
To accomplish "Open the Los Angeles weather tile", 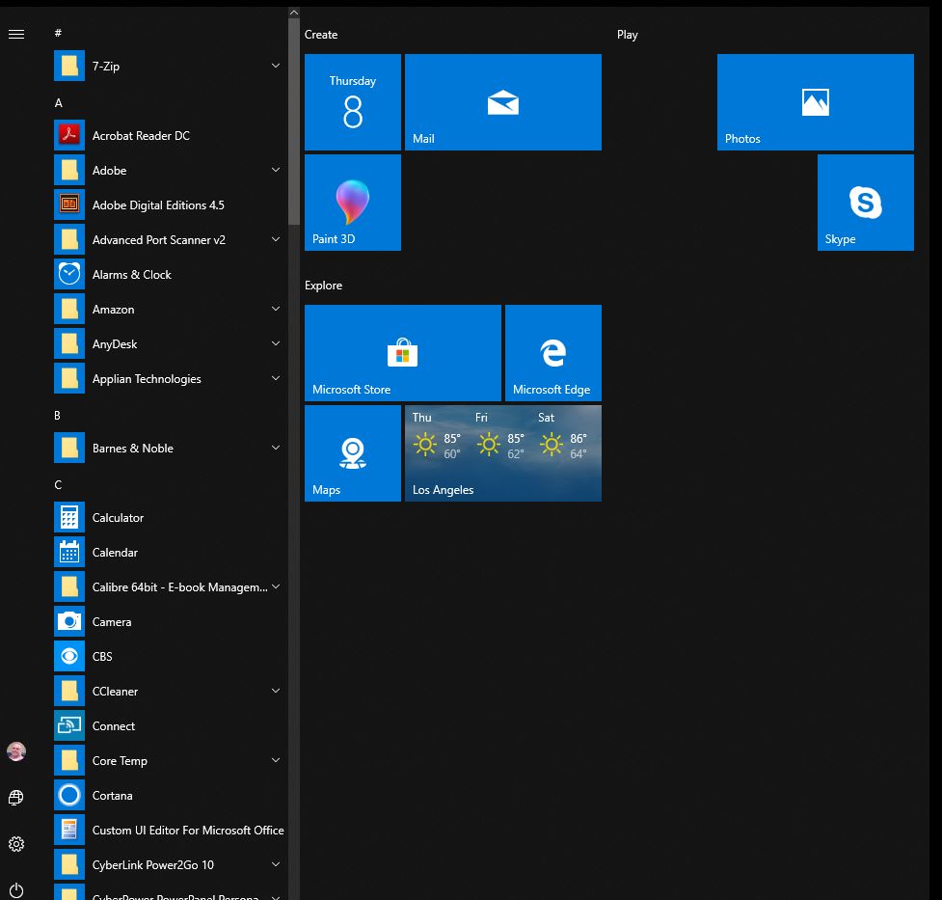I will (x=503, y=453).
